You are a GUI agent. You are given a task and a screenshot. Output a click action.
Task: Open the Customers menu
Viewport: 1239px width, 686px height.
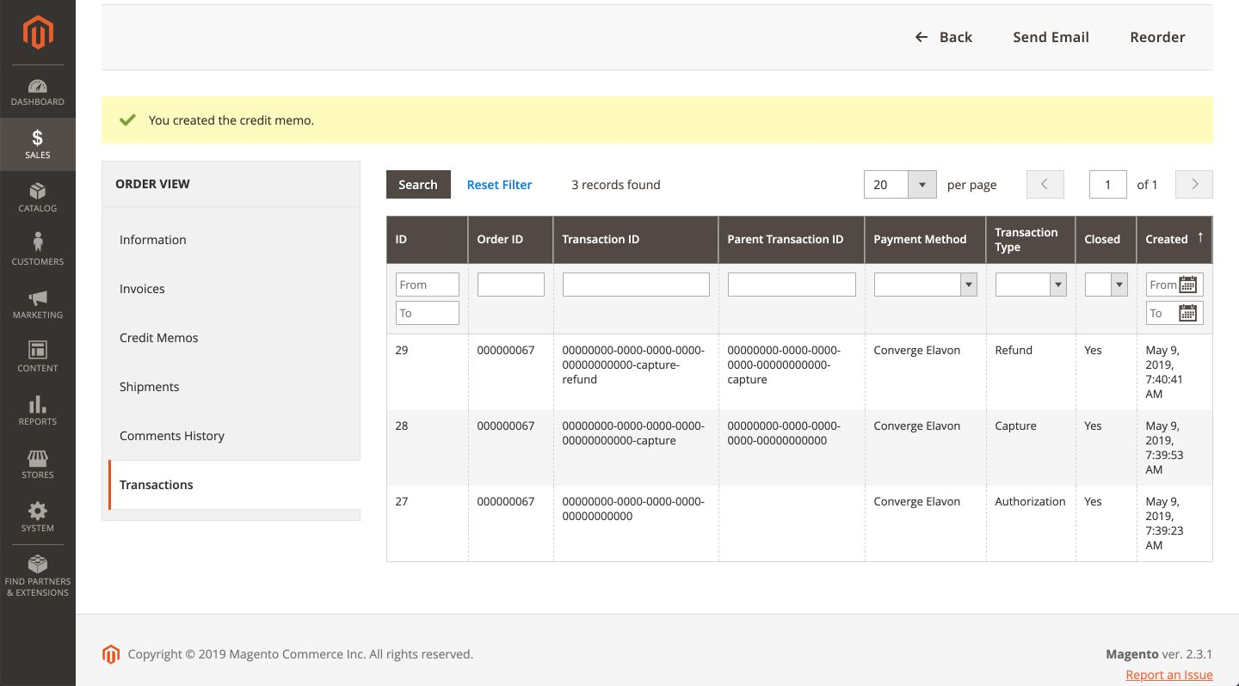point(38,251)
